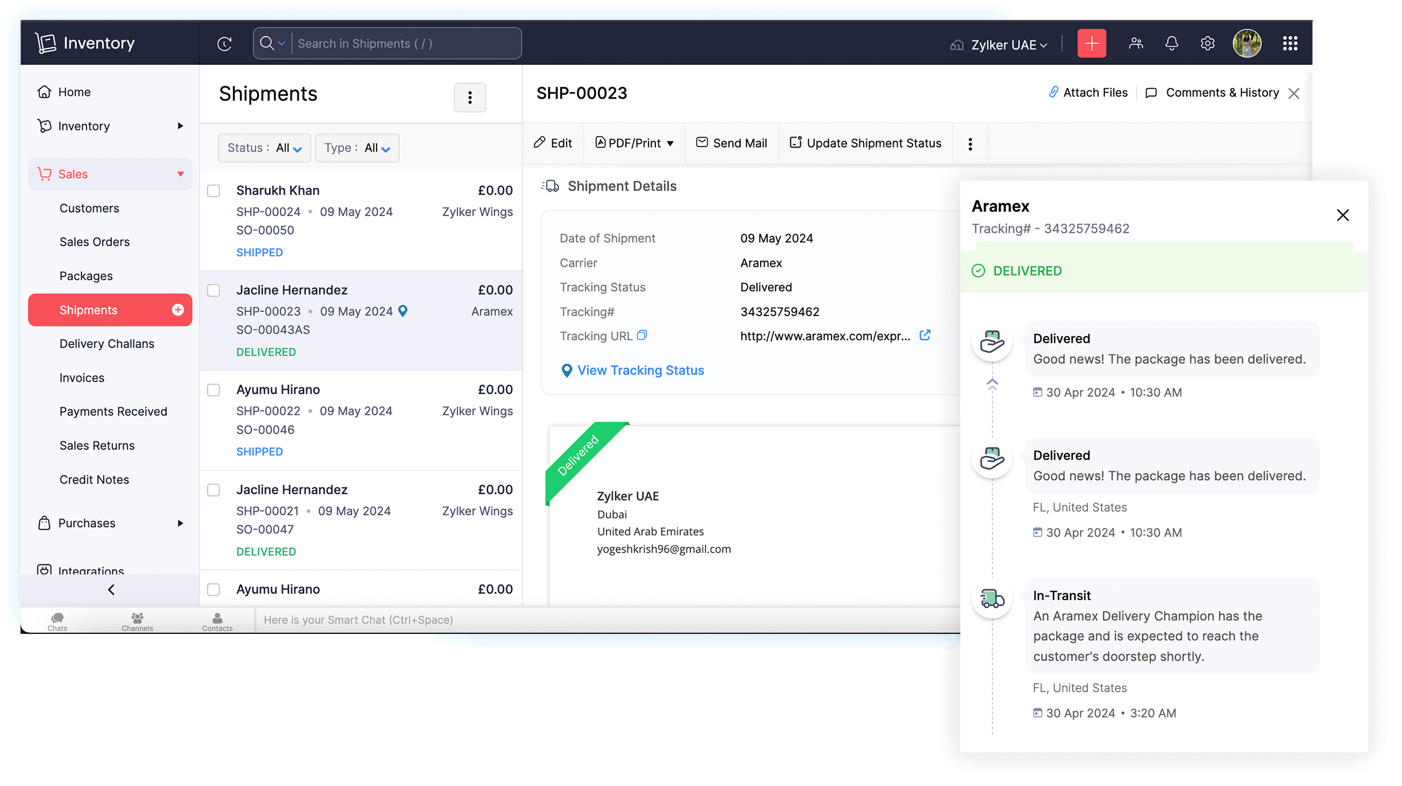The width and height of the screenshot is (1402, 786).
Task: Click the red plus icon to create new record
Action: [1091, 43]
